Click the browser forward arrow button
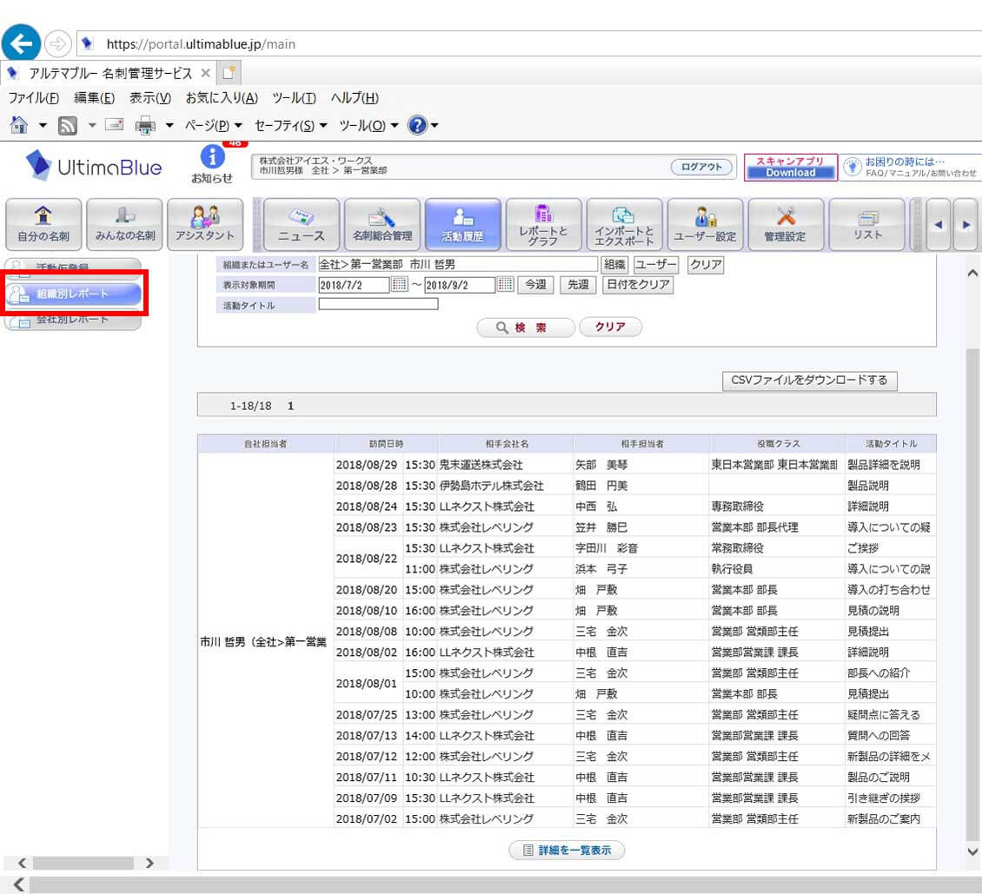The image size is (982, 894). point(57,43)
